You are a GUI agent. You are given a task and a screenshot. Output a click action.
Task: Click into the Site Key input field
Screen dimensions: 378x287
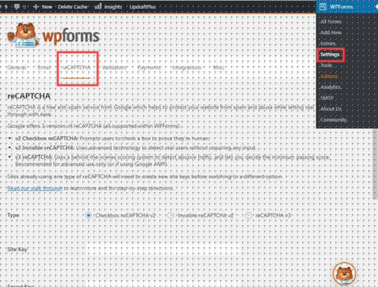point(164,249)
